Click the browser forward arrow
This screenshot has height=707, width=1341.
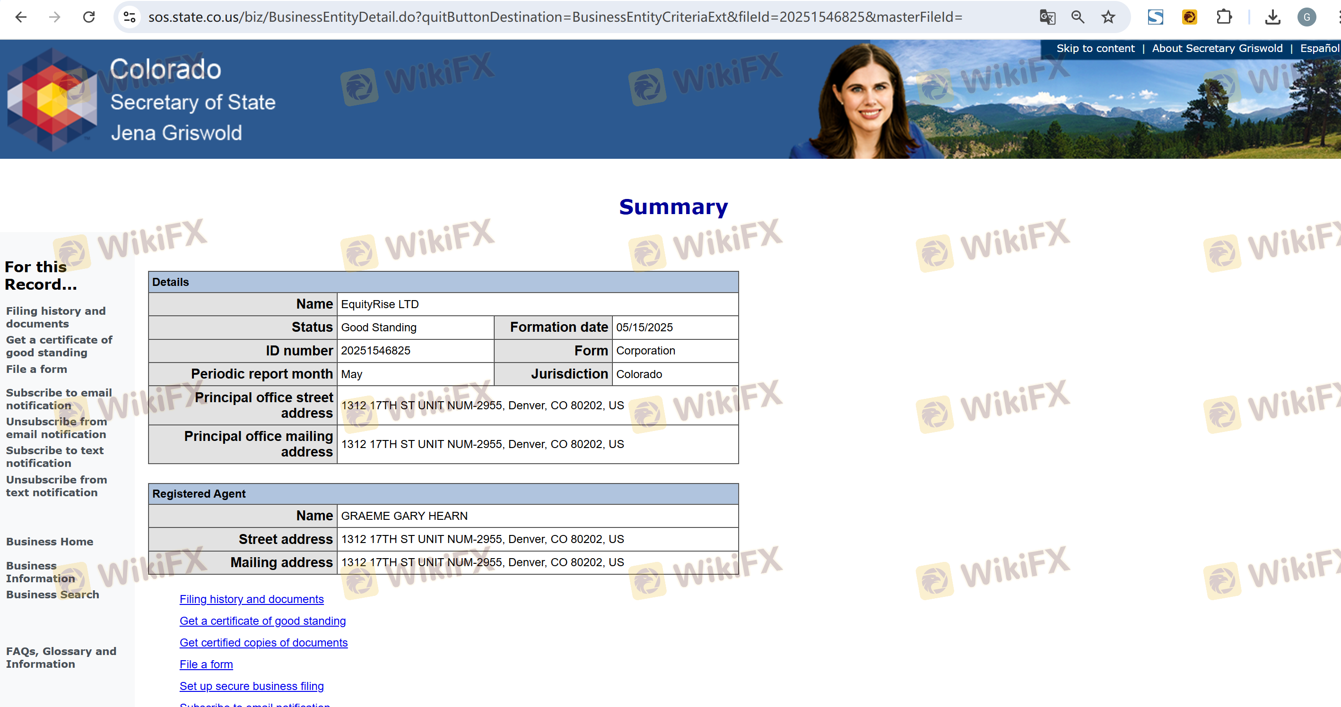coord(55,17)
